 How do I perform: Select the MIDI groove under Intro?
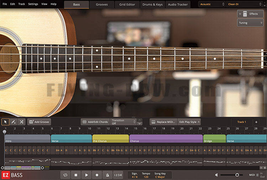pyautogui.click(x=27, y=162)
